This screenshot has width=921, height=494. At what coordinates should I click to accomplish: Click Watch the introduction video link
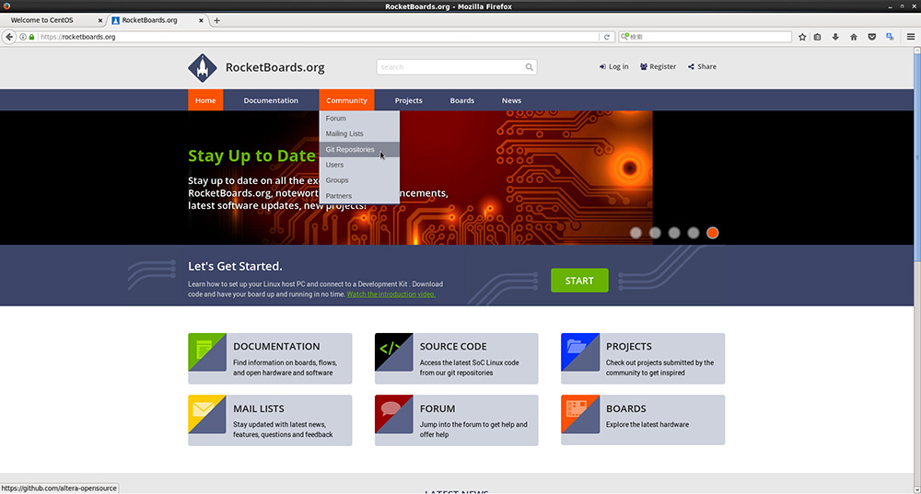pos(391,294)
